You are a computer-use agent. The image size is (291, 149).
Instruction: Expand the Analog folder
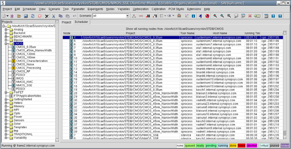click(6, 29)
